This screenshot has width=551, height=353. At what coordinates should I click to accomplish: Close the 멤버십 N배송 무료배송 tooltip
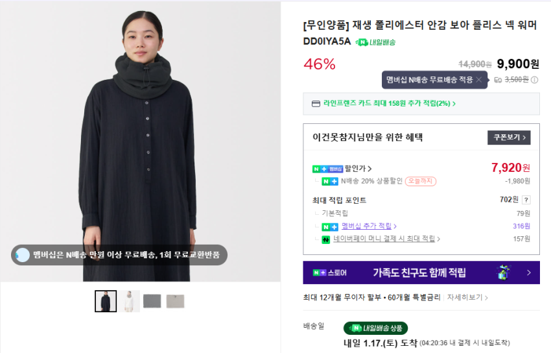[478, 80]
